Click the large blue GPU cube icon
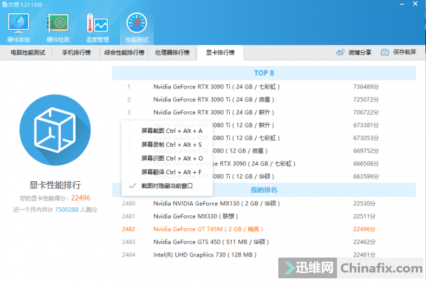Image resolution: width=426 pixels, height=281 pixels. (x=55, y=130)
